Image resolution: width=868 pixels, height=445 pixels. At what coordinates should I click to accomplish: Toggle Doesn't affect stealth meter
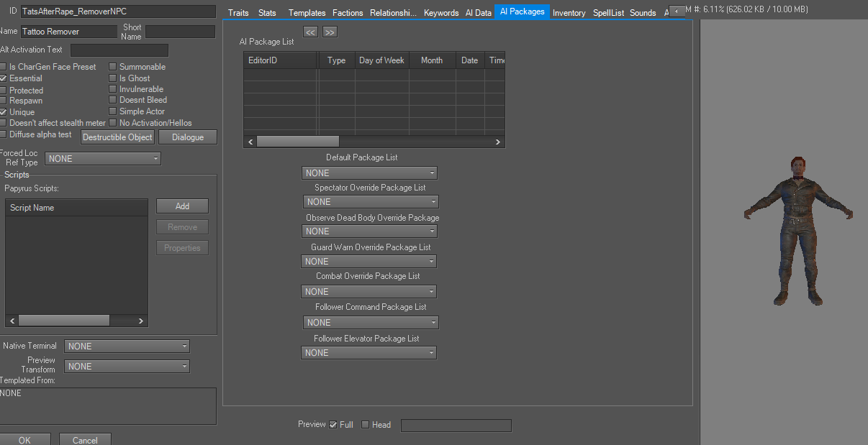pos(4,123)
